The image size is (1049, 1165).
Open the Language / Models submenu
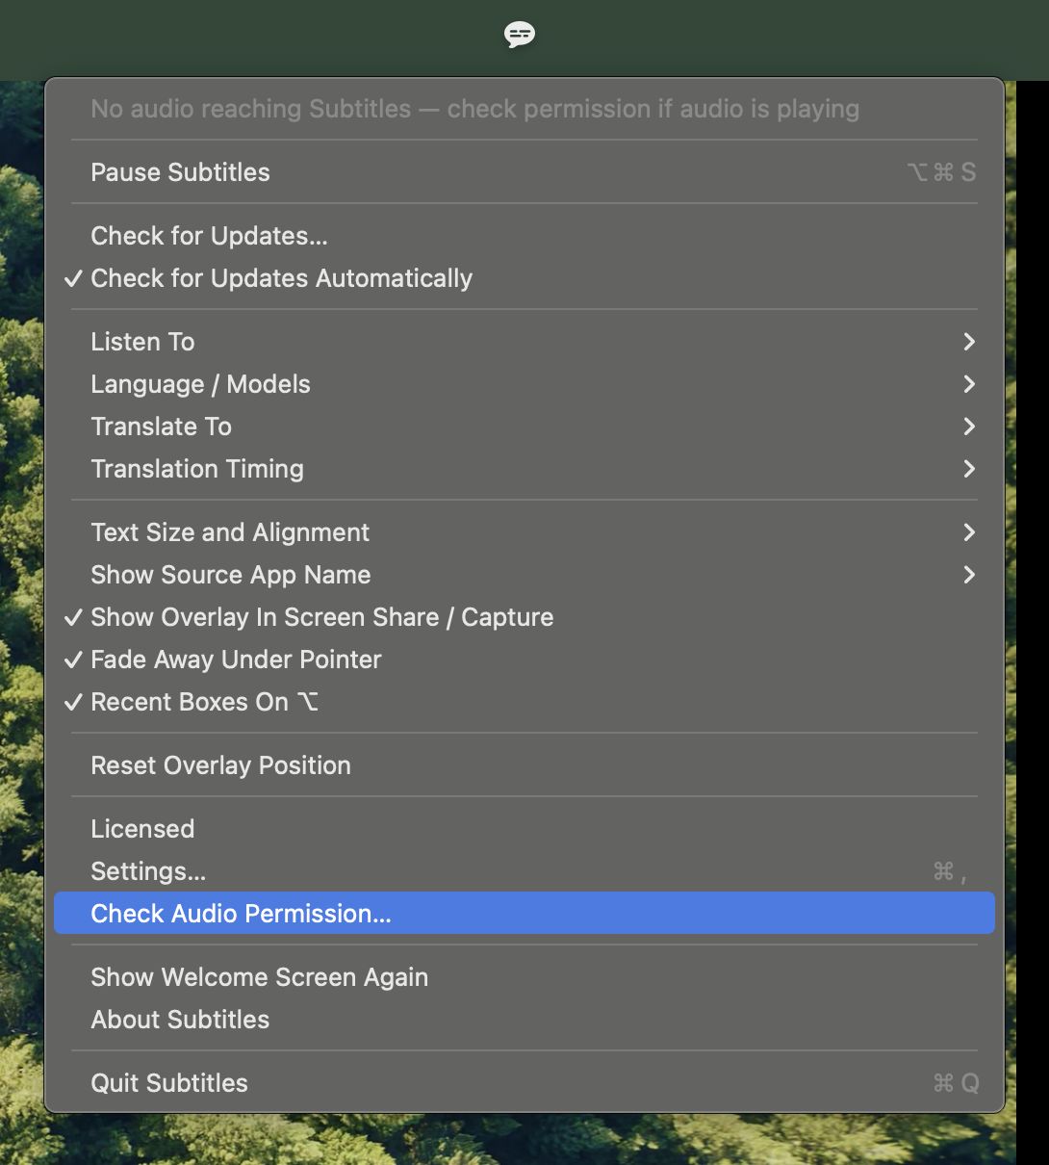[524, 384]
